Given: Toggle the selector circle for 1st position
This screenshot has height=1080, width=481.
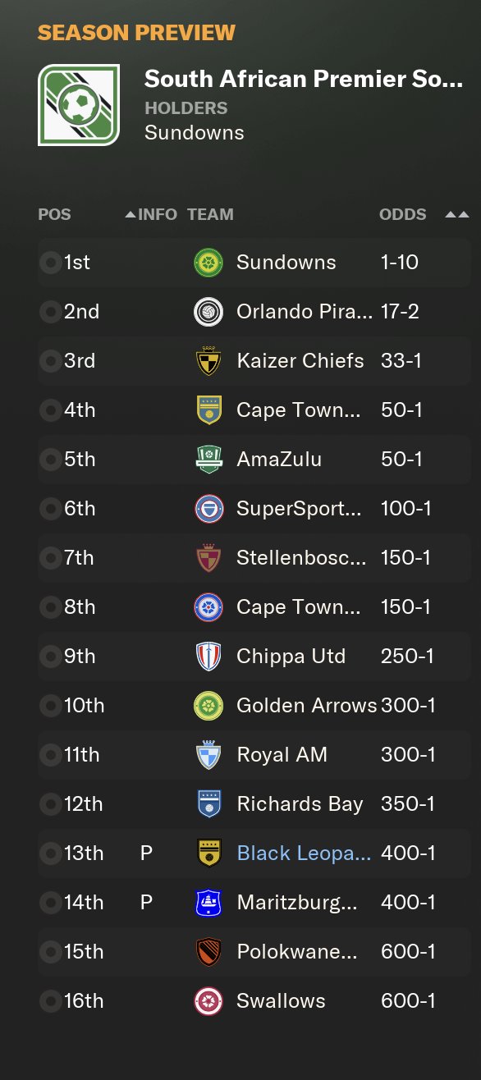Looking at the screenshot, I should point(49,263).
